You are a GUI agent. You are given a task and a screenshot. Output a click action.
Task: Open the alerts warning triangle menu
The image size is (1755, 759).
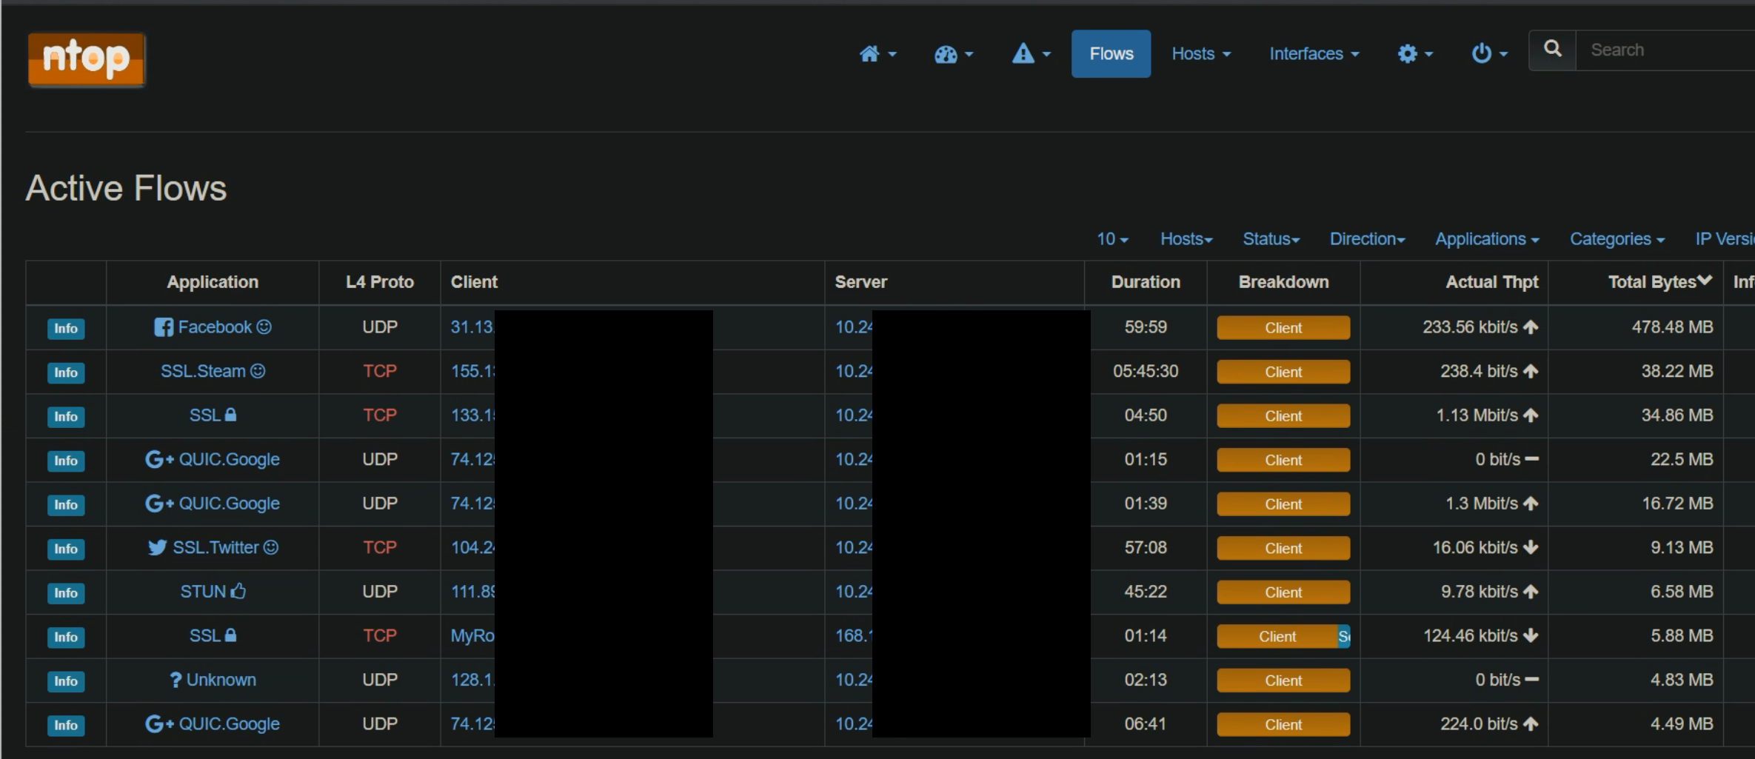(1032, 54)
